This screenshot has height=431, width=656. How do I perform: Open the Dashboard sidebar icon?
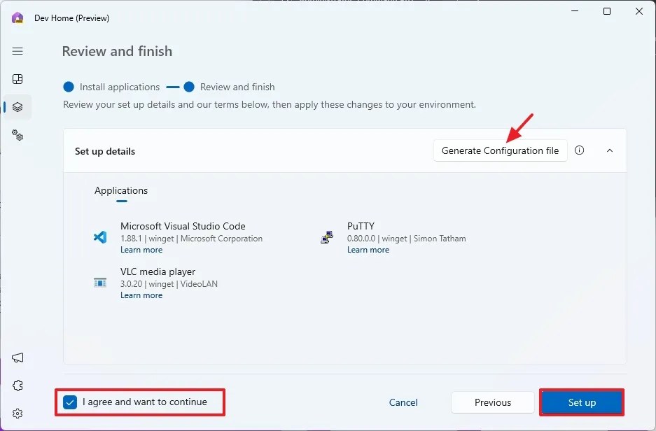pos(18,79)
